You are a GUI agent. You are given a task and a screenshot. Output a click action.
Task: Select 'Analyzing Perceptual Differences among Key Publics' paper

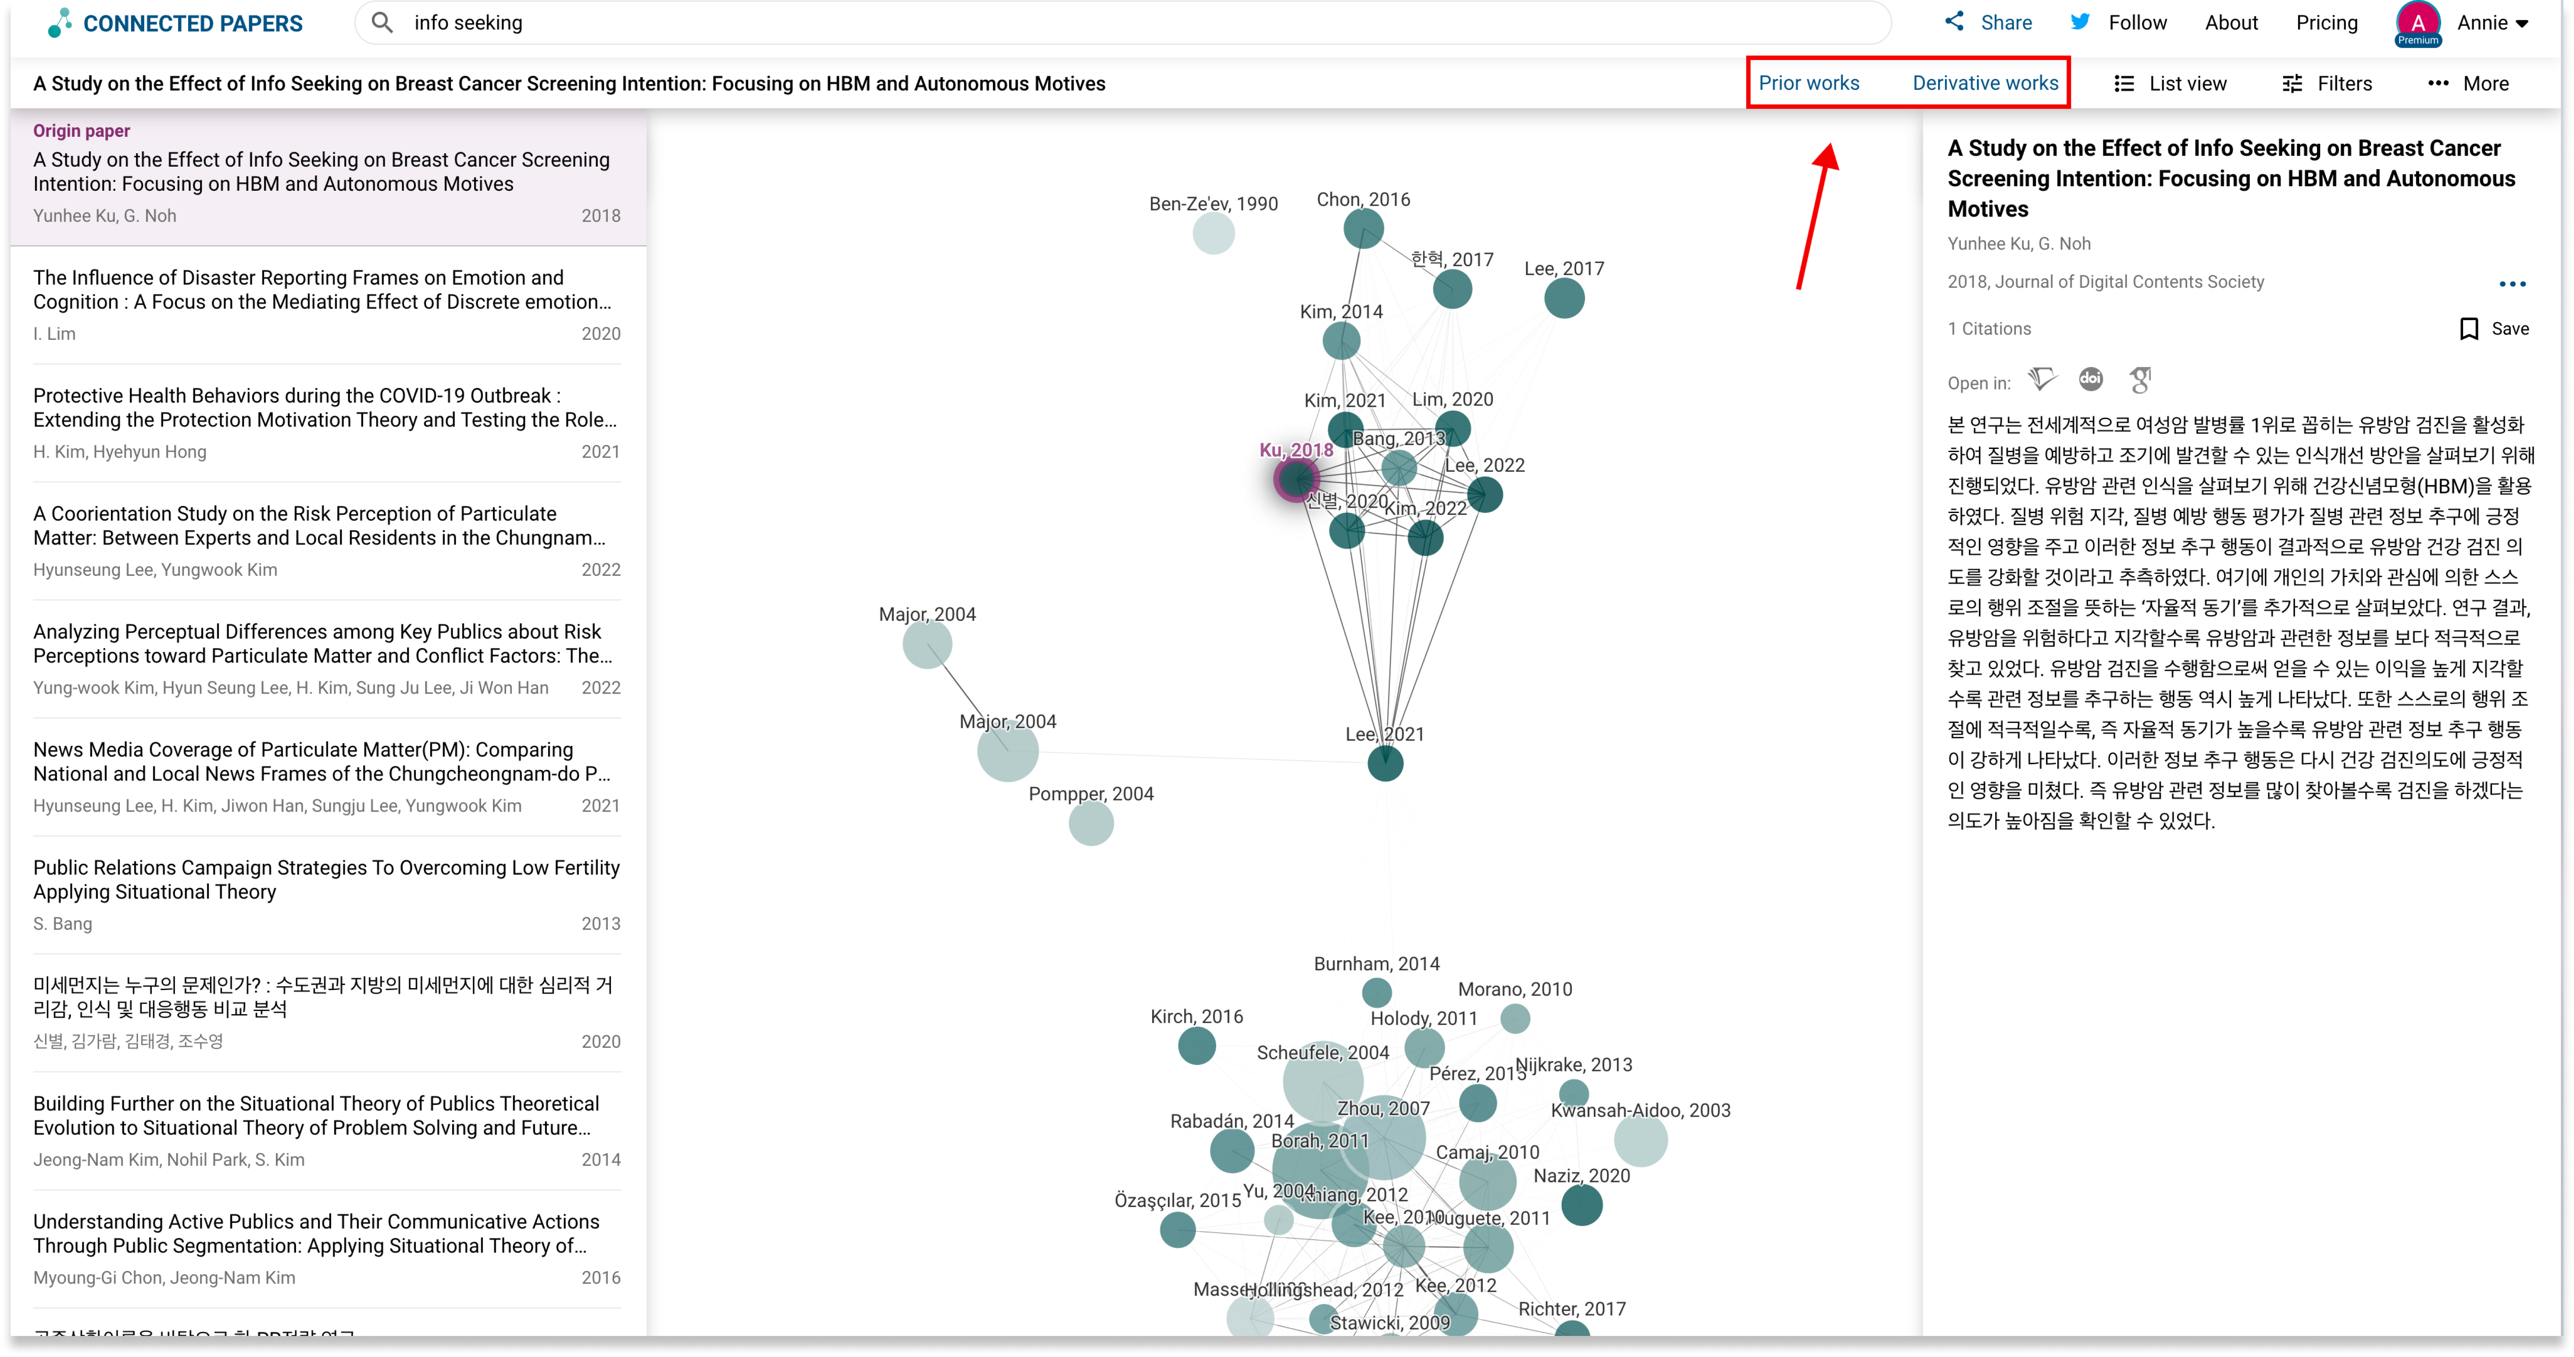[327, 659]
